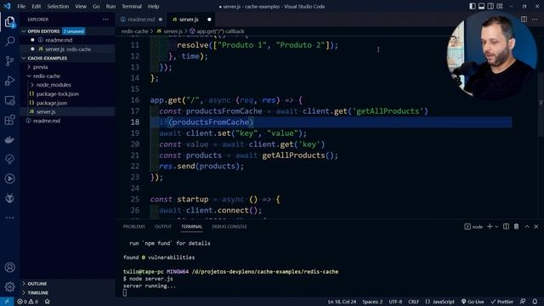Open the Thunder/play circle activity icon
This screenshot has width=544, height=306.
[9, 178]
